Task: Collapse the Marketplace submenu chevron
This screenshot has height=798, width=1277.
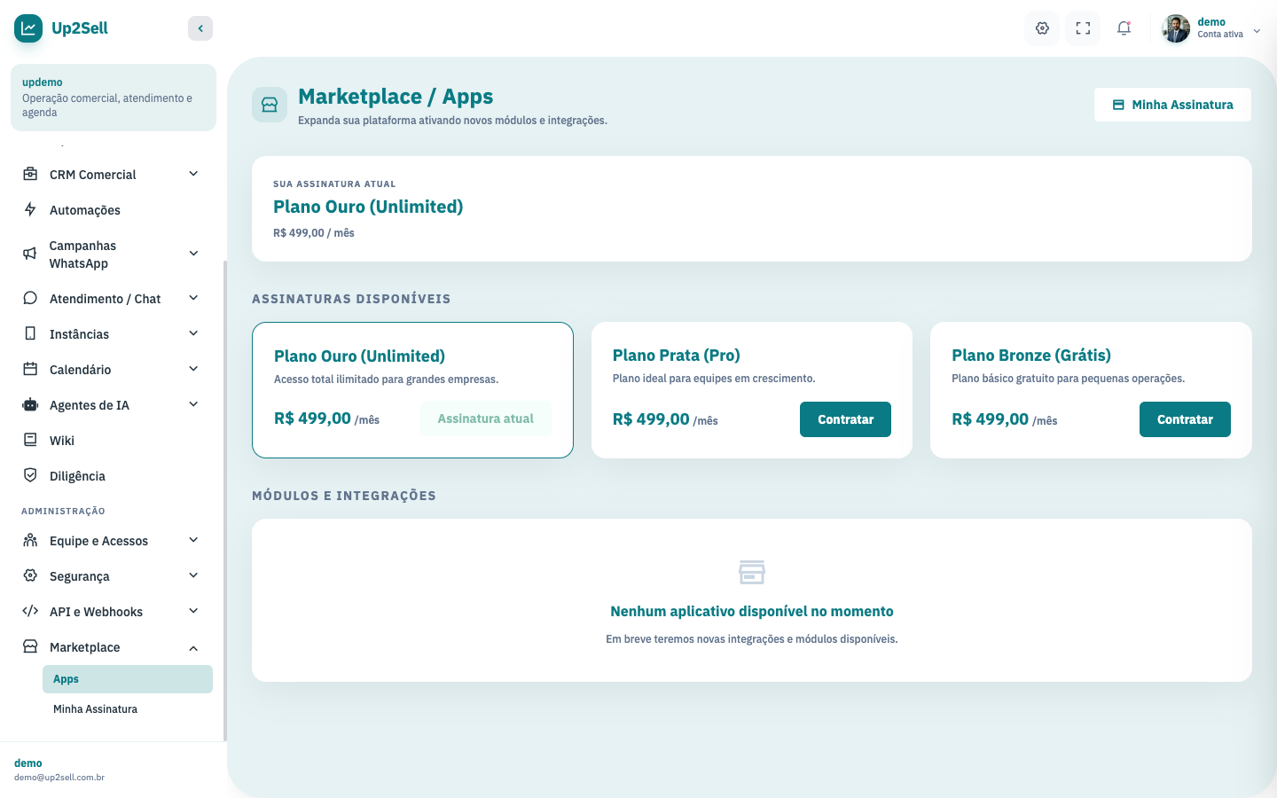Action: coord(193,647)
